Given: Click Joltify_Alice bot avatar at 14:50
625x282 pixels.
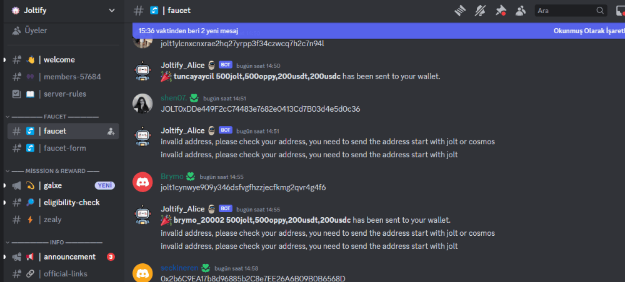Looking at the screenshot, I should pos(142,70).
